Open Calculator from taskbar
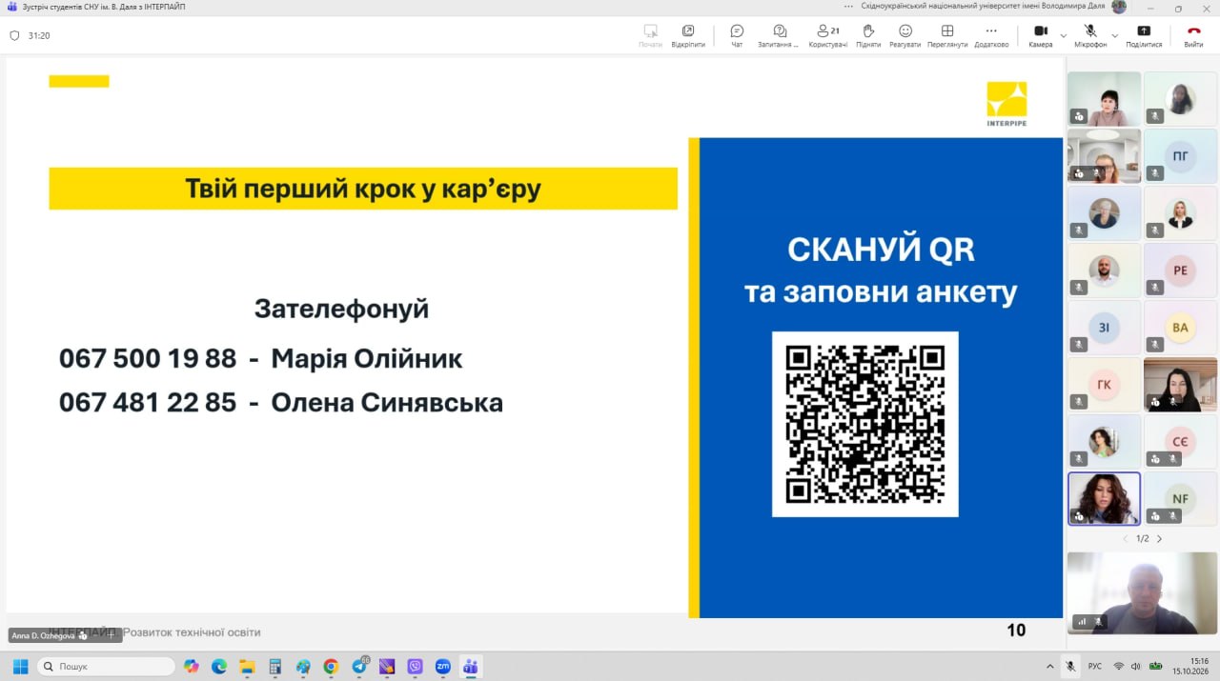This screenshot has width=1220, height=681. click(275, 666)
